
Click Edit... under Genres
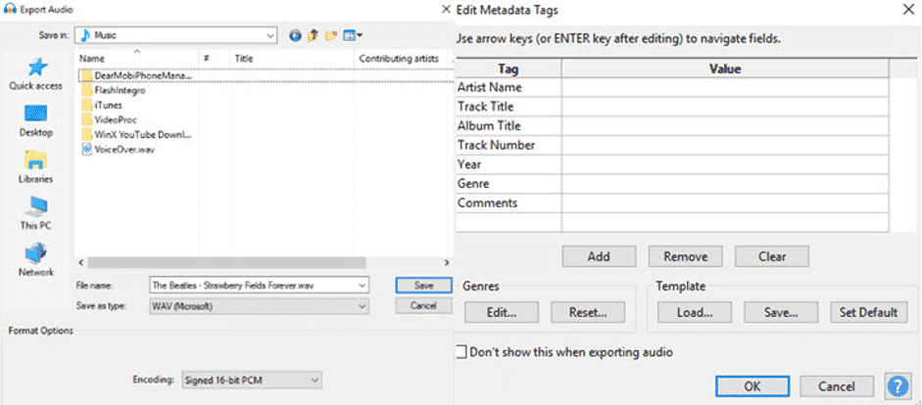coord(501,312)
